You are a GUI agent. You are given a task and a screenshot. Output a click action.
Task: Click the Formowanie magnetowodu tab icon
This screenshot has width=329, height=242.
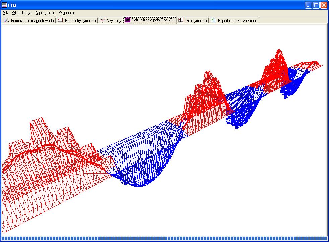pyautogui.click(x=6, y=20)
